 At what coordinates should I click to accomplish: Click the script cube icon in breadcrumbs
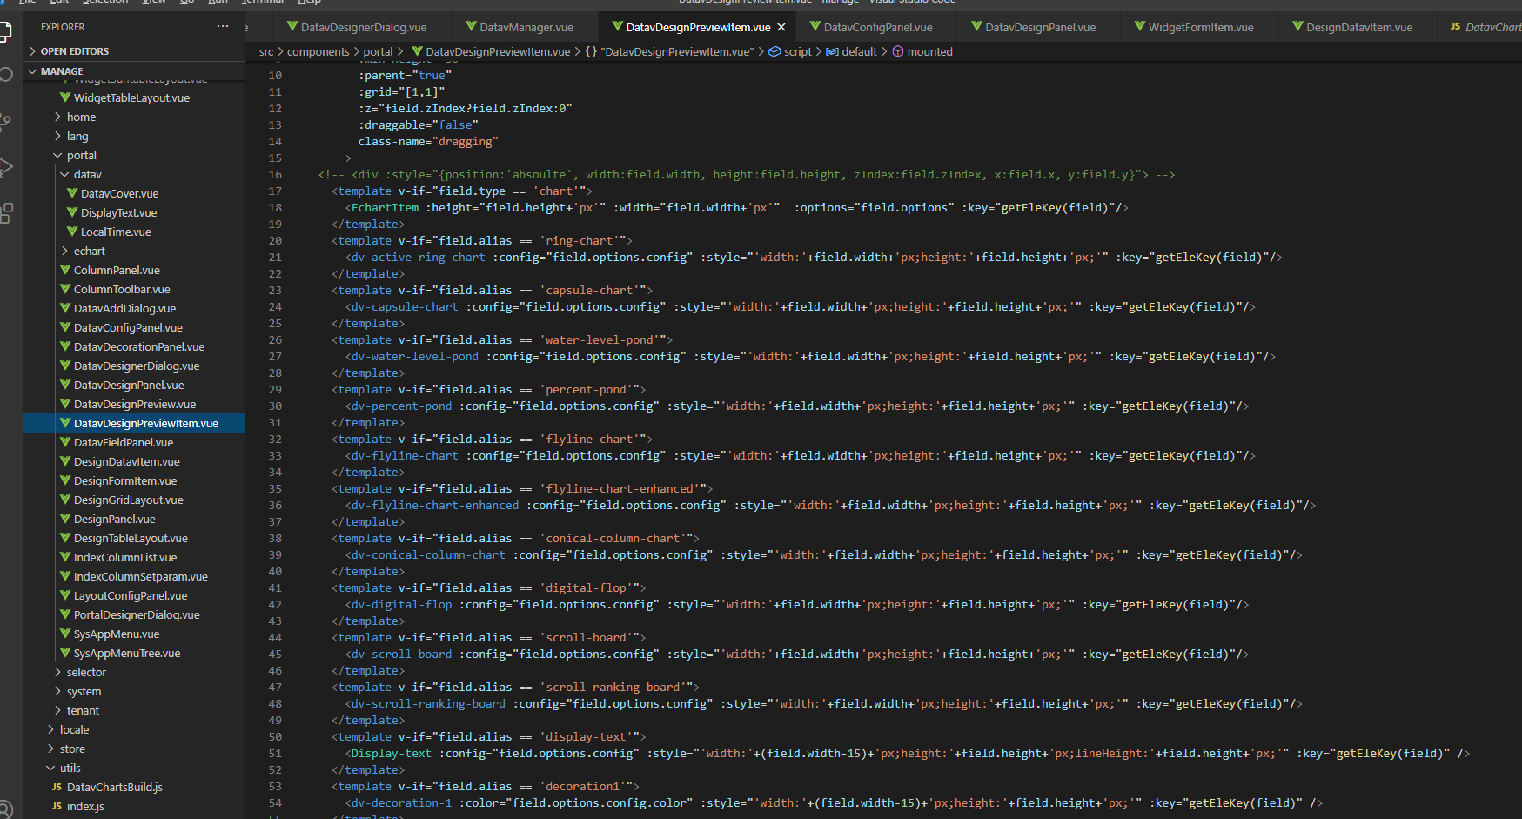[x=774, y=51]
